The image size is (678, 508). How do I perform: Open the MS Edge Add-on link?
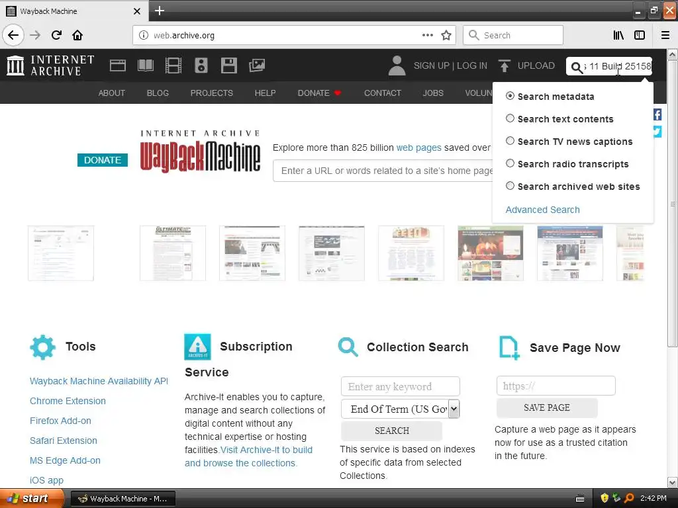tap(66, 460)
